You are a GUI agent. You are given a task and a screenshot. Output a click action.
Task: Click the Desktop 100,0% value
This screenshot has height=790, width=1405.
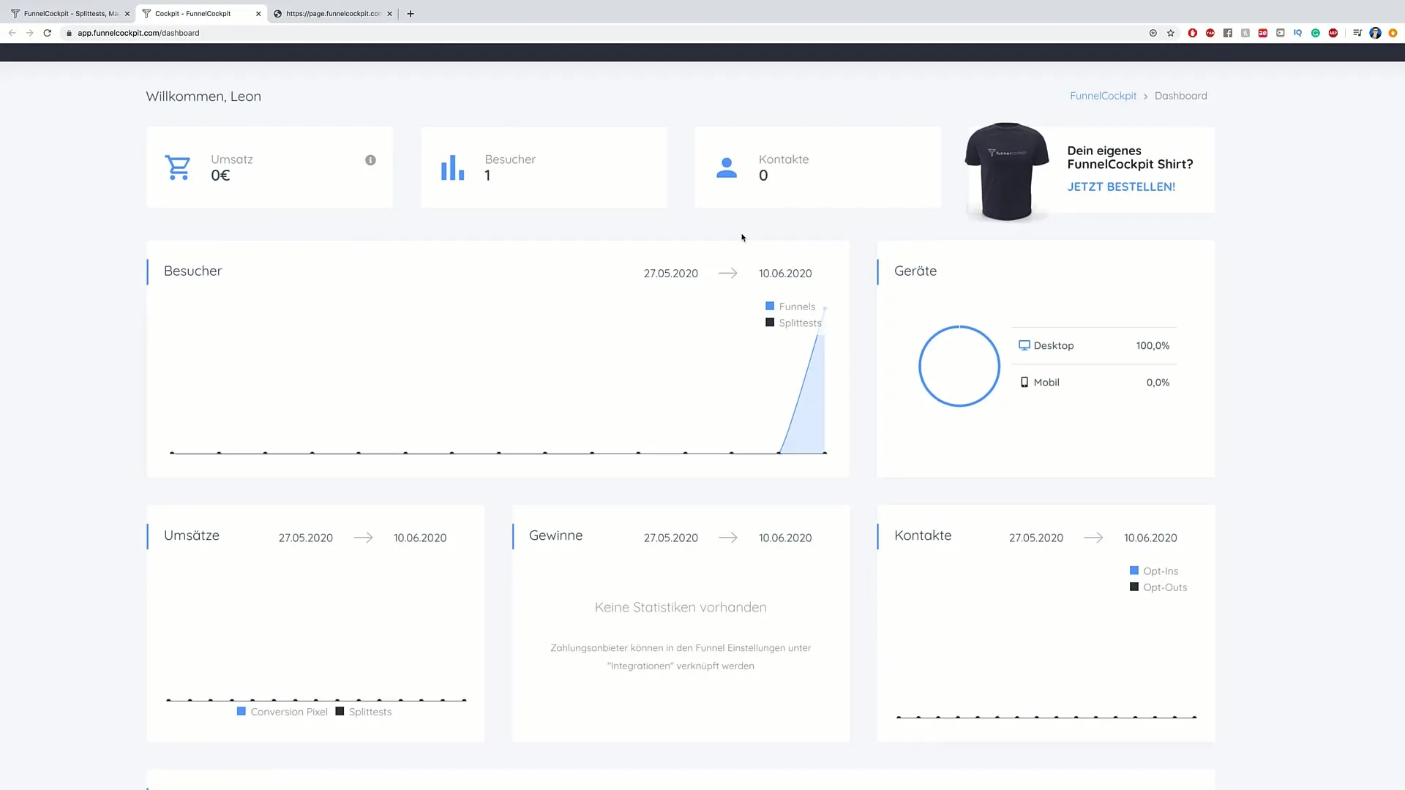[x=1153, y=345]
